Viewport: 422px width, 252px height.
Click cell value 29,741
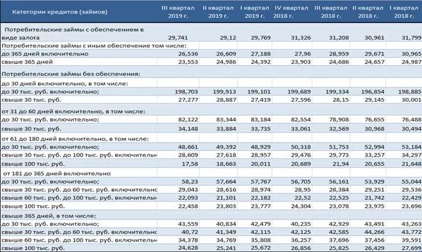point(178,38)
